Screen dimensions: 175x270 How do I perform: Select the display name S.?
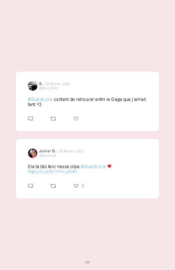[41, 84]
